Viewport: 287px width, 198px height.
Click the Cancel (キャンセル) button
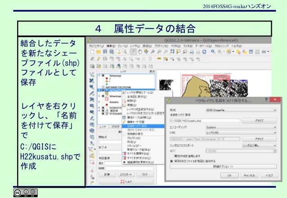pos(249,176)
